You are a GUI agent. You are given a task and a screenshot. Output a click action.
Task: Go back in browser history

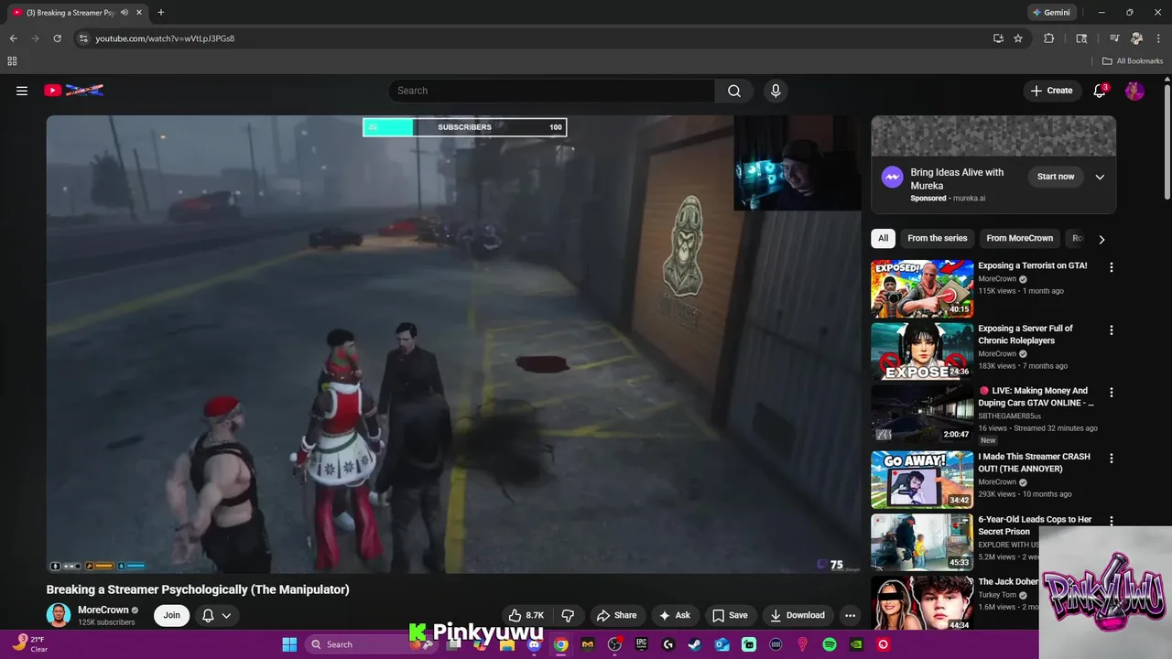coord(13,38)
